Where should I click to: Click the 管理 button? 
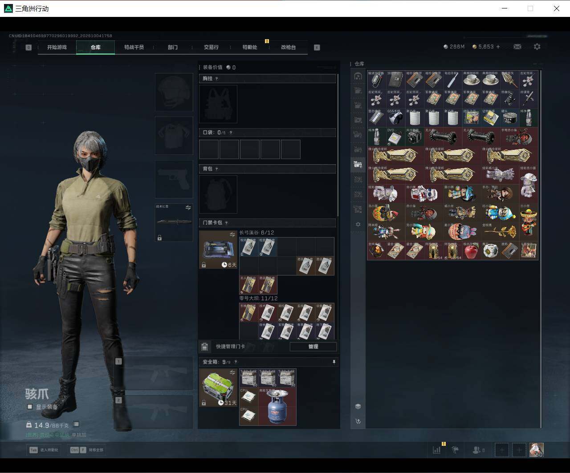[x=313, y=347]
